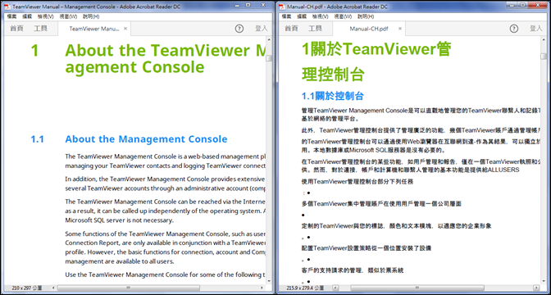The height and width of the screenshot is (295, 551).
Task: Click the text management are available to all users.
Action: click(119, 261)
